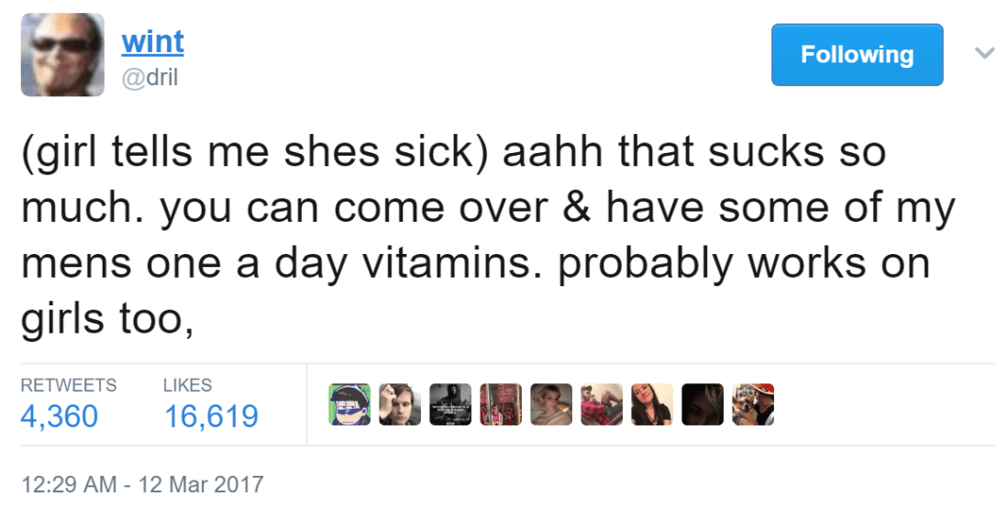Open the fourth liker avatar with red background
1008x508 pixels.
(501, 404)
